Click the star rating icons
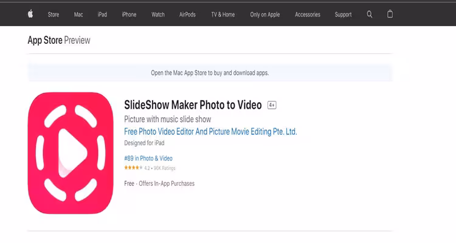This screenshot has width=456, height=243. point(133,168)
